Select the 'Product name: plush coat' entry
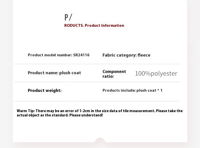The height and width of the screenshot is (148, 200). click(x=54, y=73)
